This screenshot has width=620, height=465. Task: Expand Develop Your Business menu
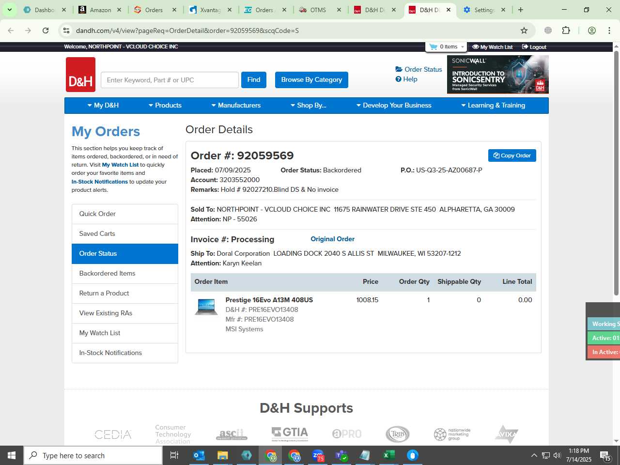coord(394,105)
